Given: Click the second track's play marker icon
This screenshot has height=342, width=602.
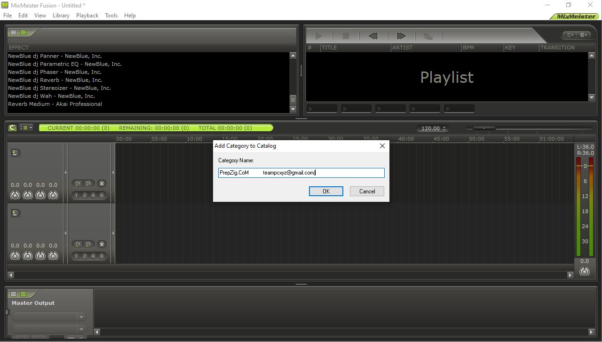Looking at the screenshot, I should [15, 213].
